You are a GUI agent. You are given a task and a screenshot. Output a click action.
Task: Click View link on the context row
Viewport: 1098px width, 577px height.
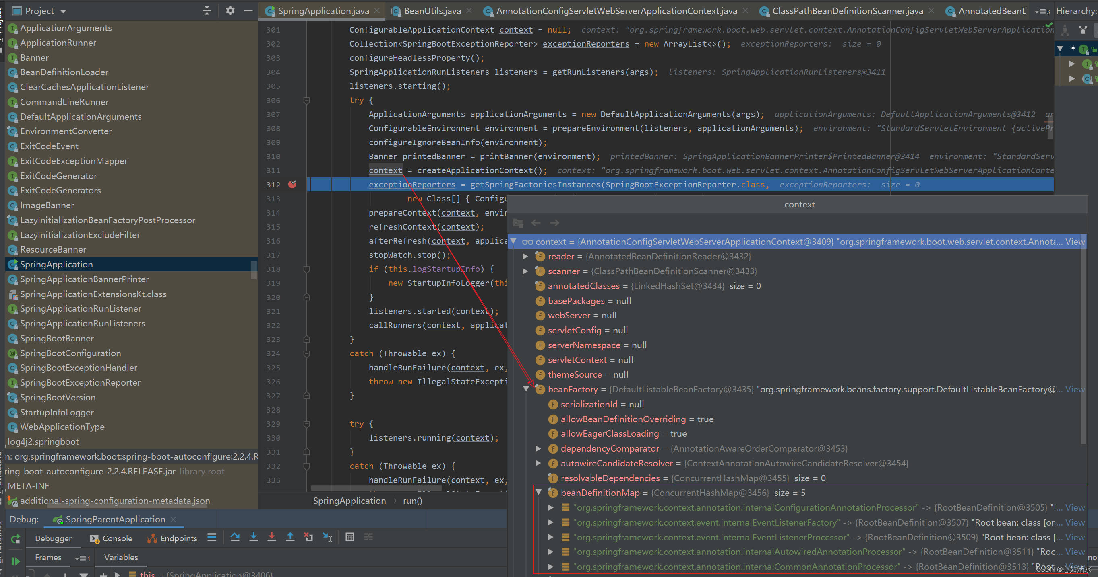pyautogui.click(x=1075, y=242)
